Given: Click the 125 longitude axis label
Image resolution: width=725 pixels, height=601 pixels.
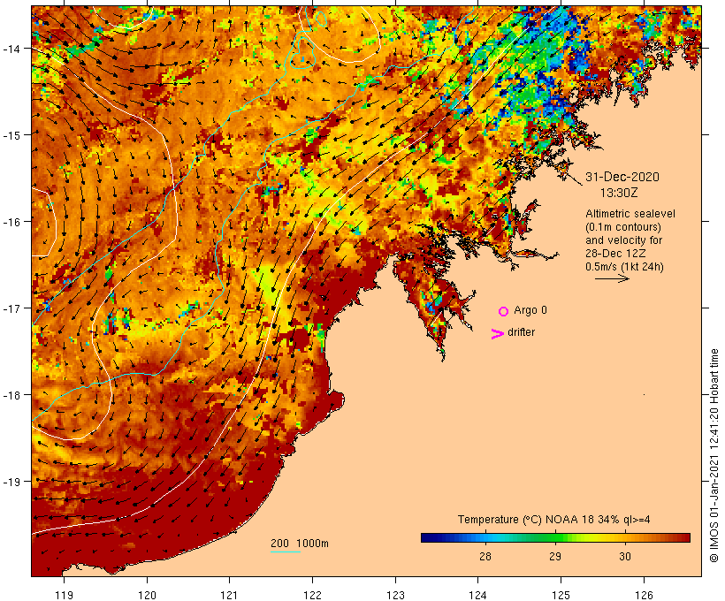Looking at the screenshot, I should click(x=561, y=595).
